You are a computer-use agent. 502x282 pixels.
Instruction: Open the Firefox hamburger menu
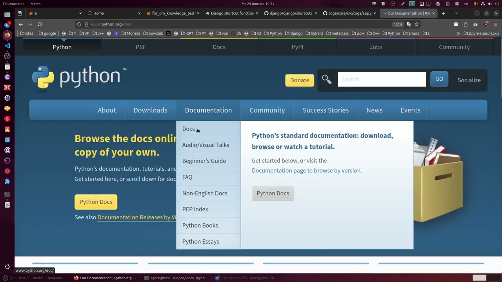coord(496,24)
